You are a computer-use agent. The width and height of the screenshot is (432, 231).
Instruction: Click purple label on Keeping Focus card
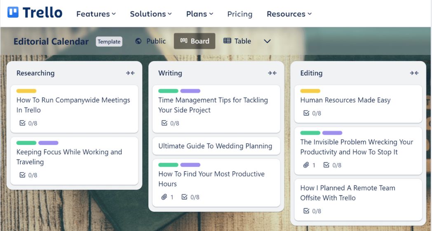click(48, 143)
